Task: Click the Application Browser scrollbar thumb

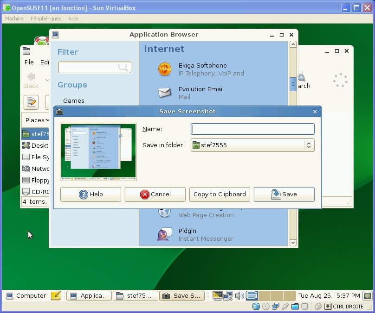Action: pos(293,84)
